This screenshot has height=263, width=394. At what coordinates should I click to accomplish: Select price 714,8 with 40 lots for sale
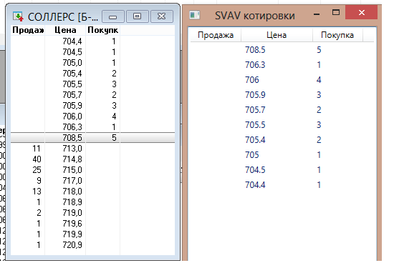pos(92,159)
